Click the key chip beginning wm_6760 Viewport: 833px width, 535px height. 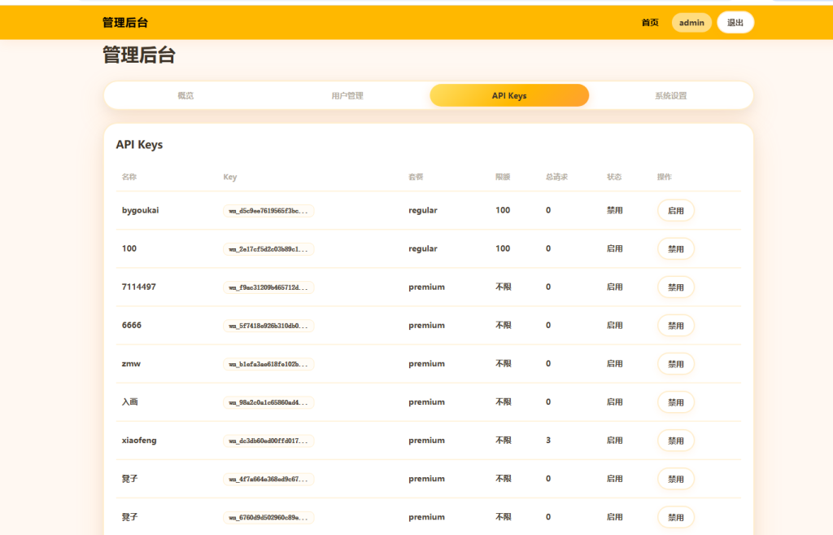[268, 517]
